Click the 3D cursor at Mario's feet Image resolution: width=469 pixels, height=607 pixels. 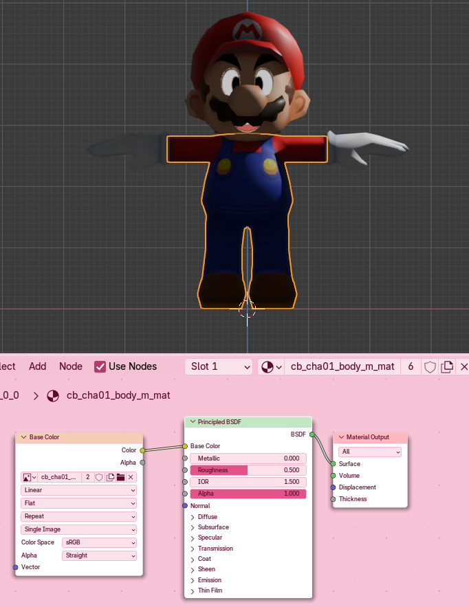pyautogui.click(x=247, y=309)
